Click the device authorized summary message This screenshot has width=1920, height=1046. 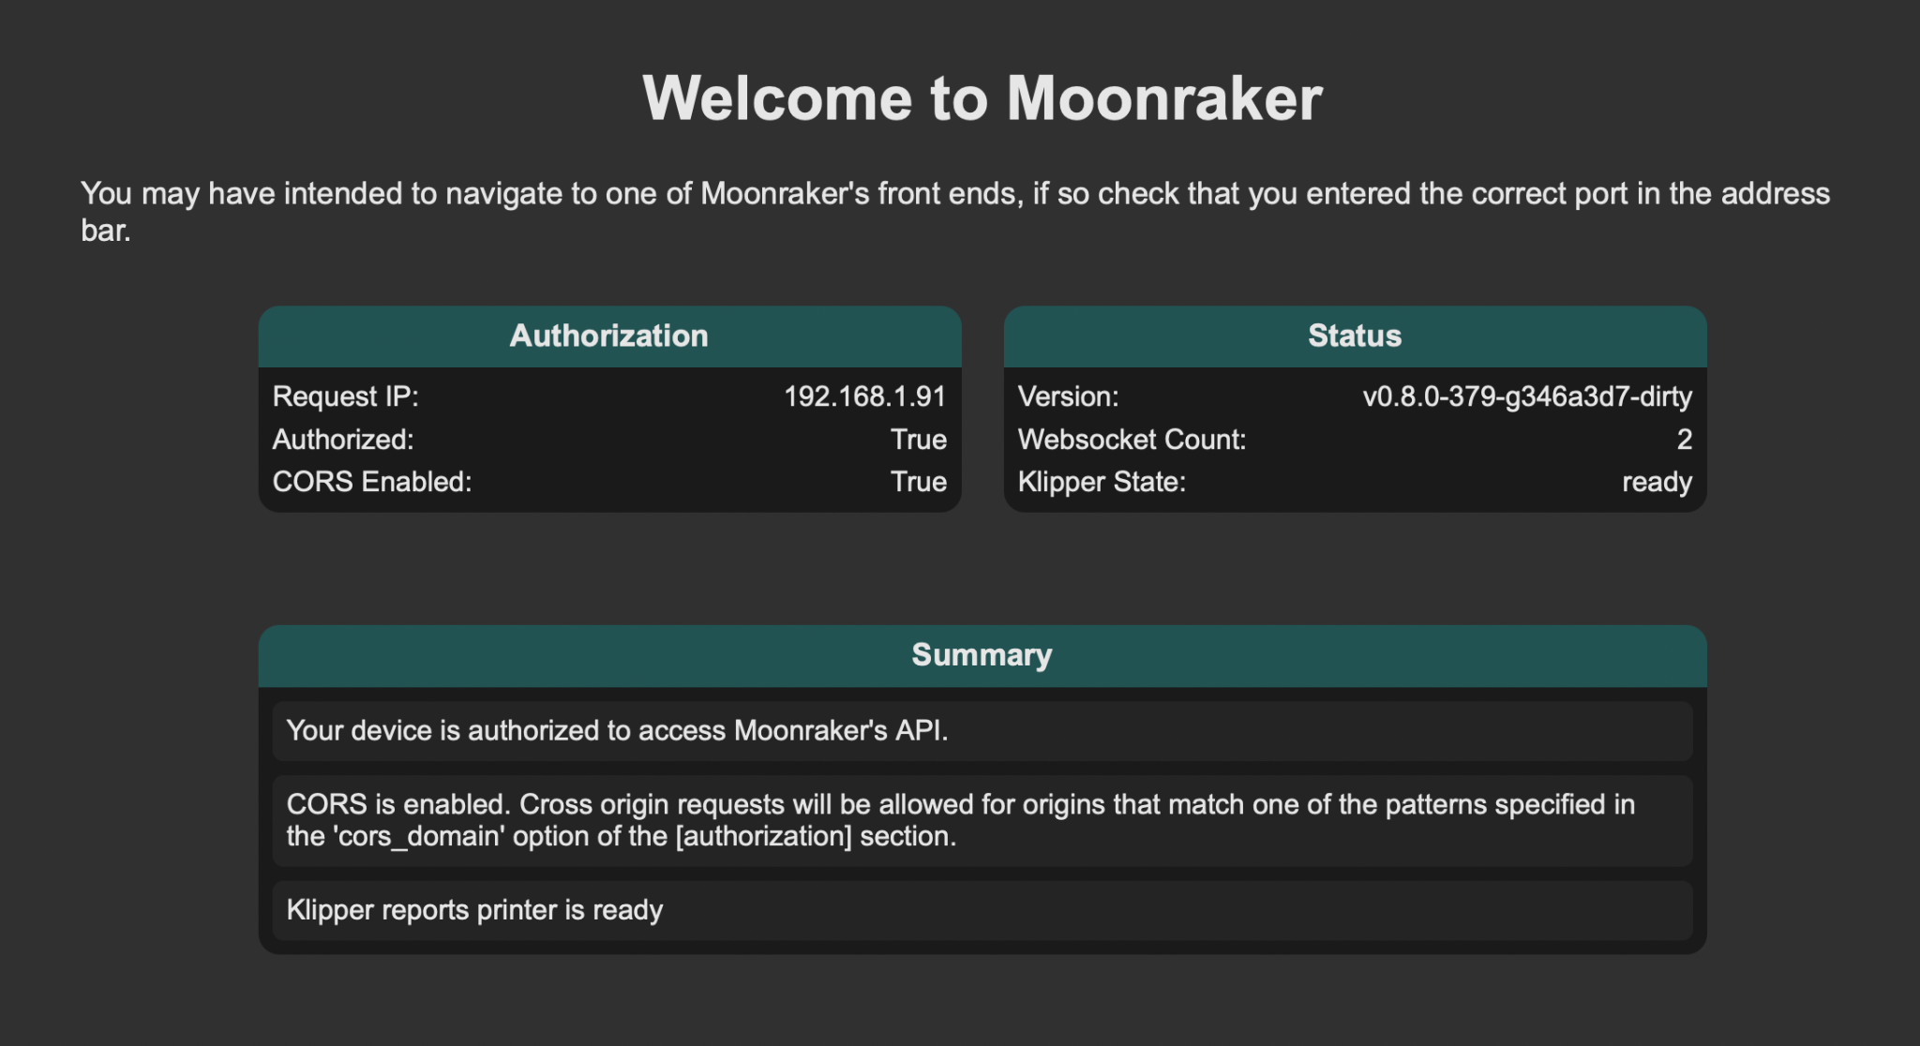point(617,730)
